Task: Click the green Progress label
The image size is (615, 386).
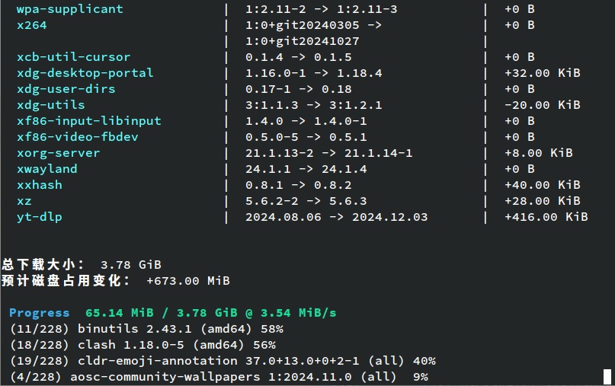Action: 39,313
